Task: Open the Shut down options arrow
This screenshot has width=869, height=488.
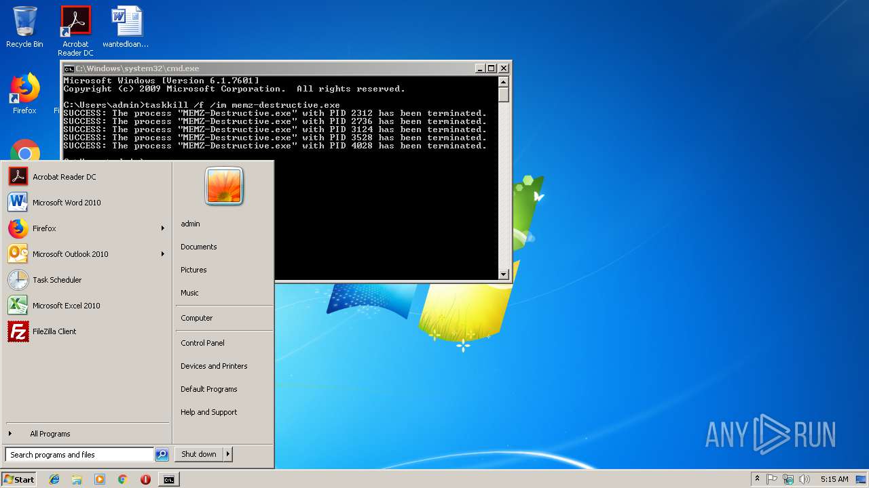Action: pos(228,454)
